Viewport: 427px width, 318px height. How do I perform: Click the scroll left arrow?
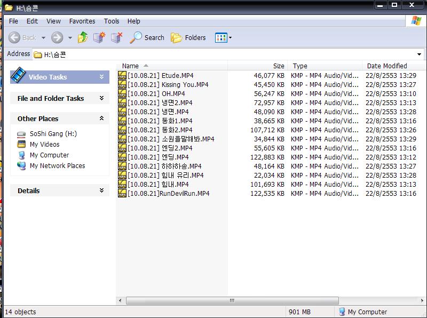coord(120,300)
